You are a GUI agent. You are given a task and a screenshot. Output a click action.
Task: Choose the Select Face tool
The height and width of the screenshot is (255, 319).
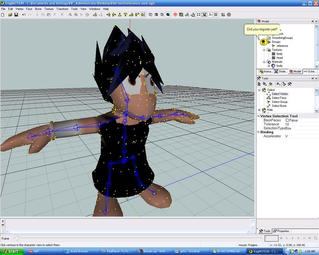(x=279, y=98)
